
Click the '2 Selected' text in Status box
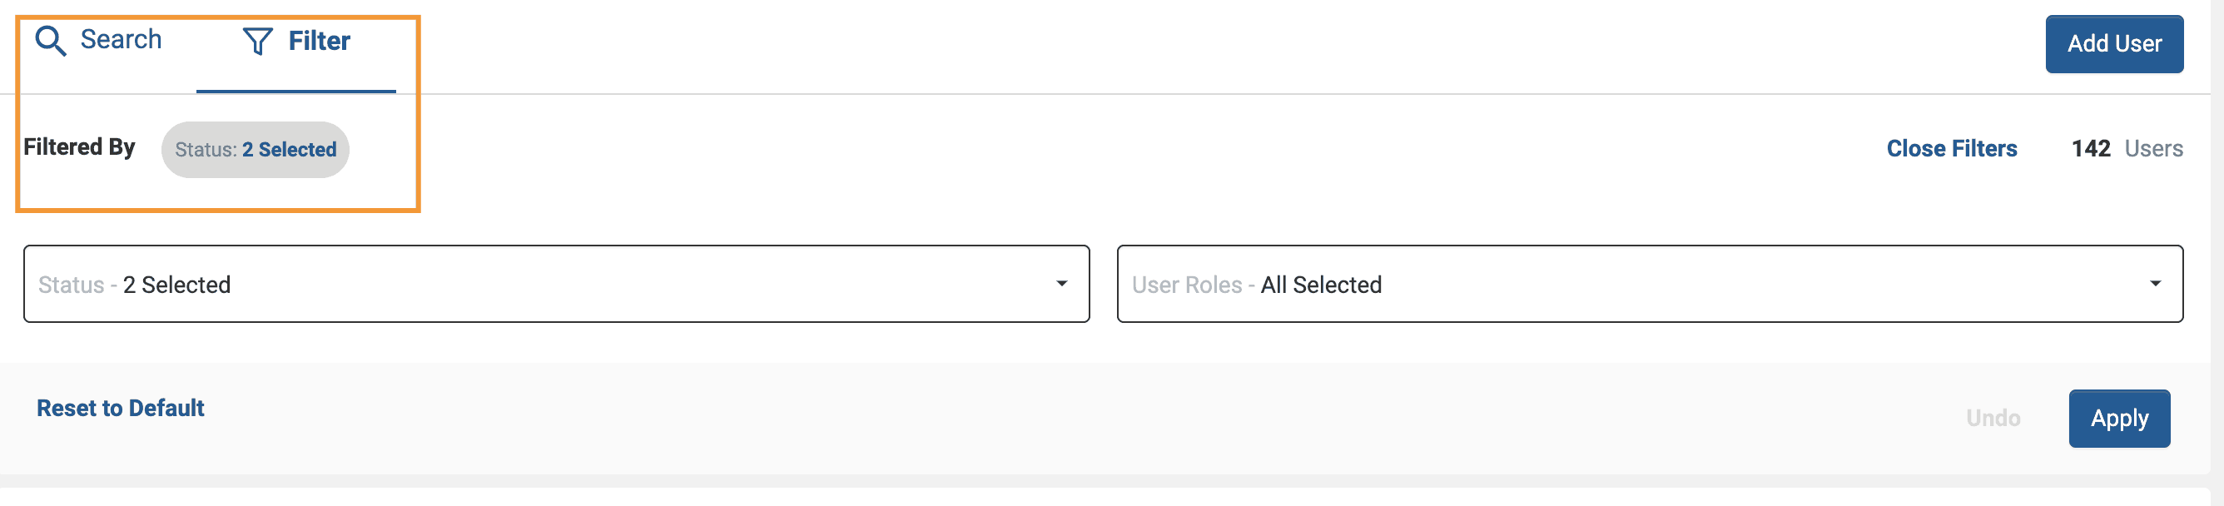(x=177, y=285)
